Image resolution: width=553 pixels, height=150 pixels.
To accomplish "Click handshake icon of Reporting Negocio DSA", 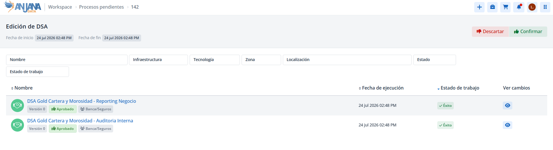I will [17, 105].
